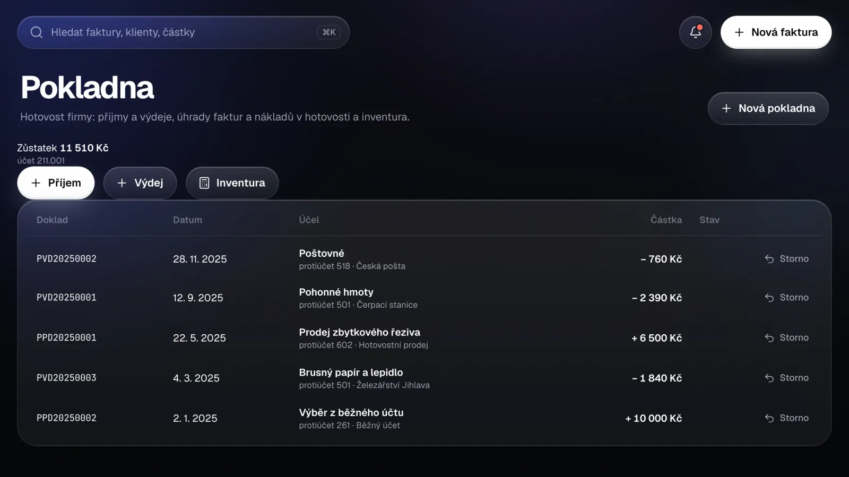The image size is (849, 477).
Task: Select document number PPD20250002
Action: (66, 418)
